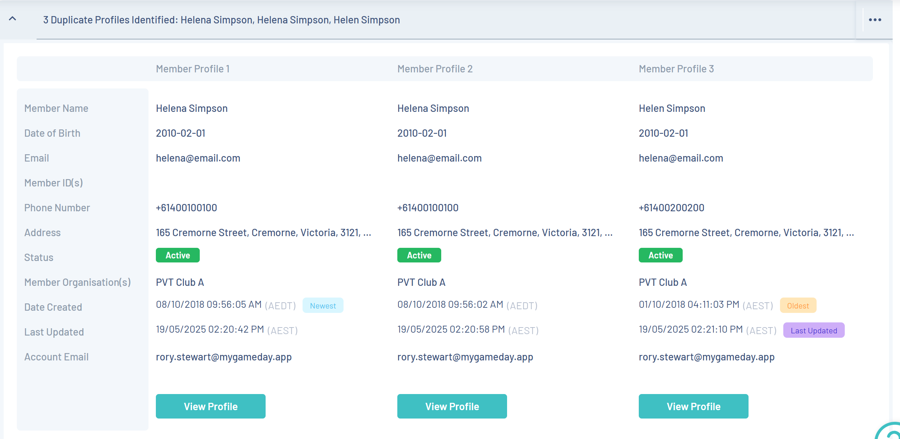Click View Profile for Member Profile 2
The height and width of the screenshot is (439, 900).
(452, 406)
